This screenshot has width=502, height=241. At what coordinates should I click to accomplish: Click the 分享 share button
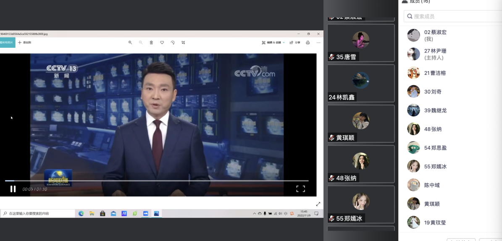point(295,42)
